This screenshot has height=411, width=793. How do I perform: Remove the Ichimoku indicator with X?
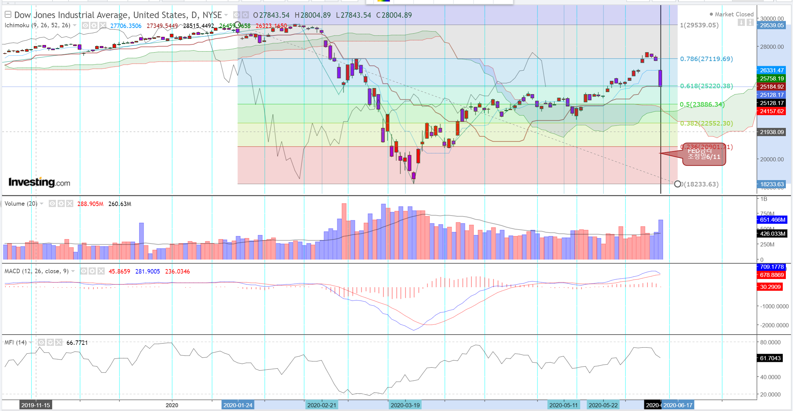[x=102, y=25]
